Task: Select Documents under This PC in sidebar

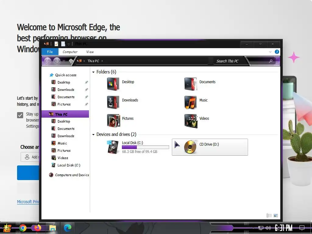Action: 63,129
